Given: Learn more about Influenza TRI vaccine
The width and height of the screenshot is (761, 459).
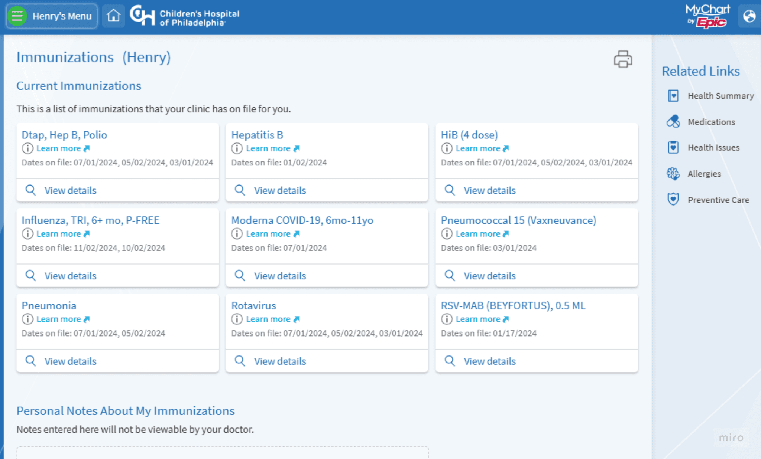Looking at the screenshot, I should [x=59, y=234].
